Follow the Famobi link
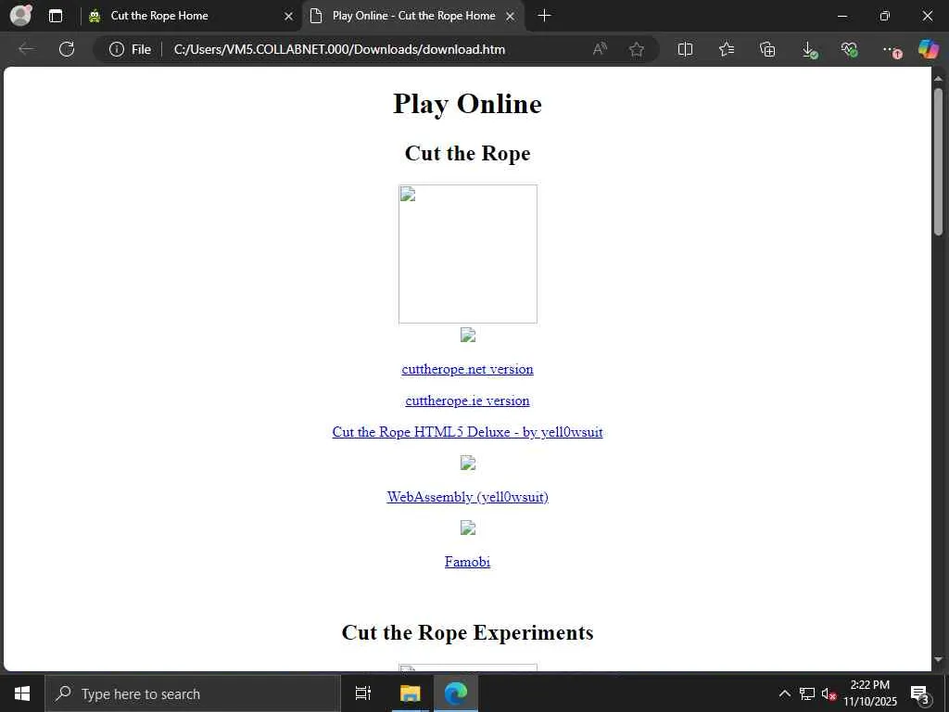This screenshot has height=712, width=949. (x=467, y=562)
